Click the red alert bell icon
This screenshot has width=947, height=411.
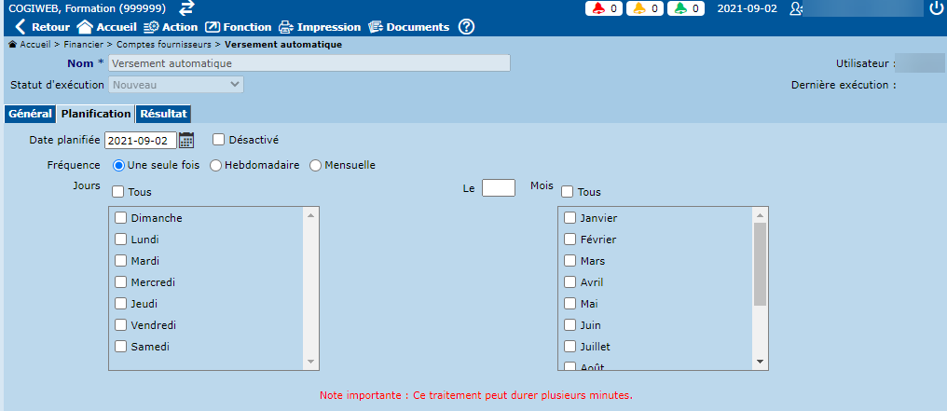[x=598, y=8]
